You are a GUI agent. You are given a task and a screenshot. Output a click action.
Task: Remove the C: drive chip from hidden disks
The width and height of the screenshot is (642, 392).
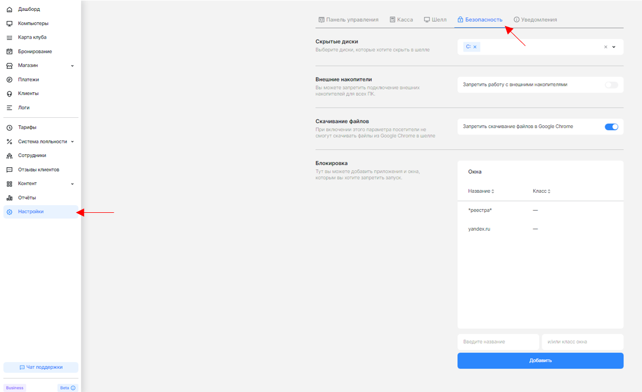click(476, 47)
